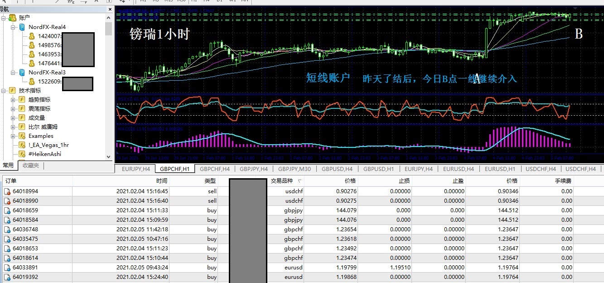Image resolution: width=604 pixels, height=283 pixels.
Task: Sort orders by the 类型 column header
Action: point(193,181)
